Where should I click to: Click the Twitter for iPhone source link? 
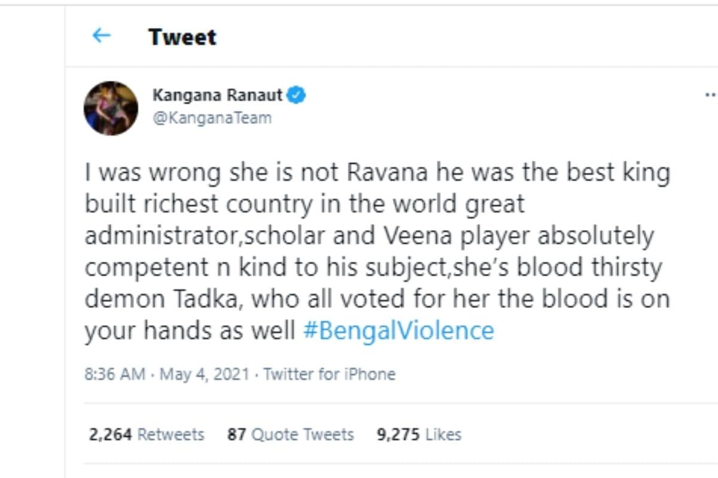tap(330, 374)
